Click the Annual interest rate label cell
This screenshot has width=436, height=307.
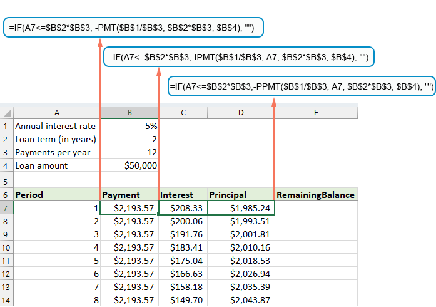pos(57,126)
